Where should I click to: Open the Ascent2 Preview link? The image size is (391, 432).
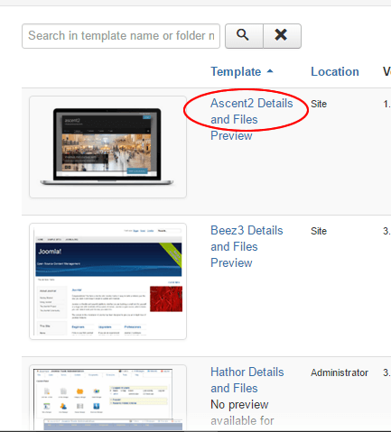(231, 135)
